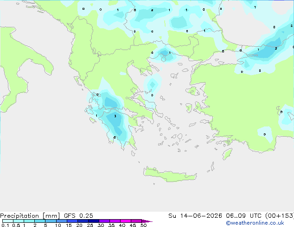Click the over-50 arrow tip of legend

[x=147, y=221]
